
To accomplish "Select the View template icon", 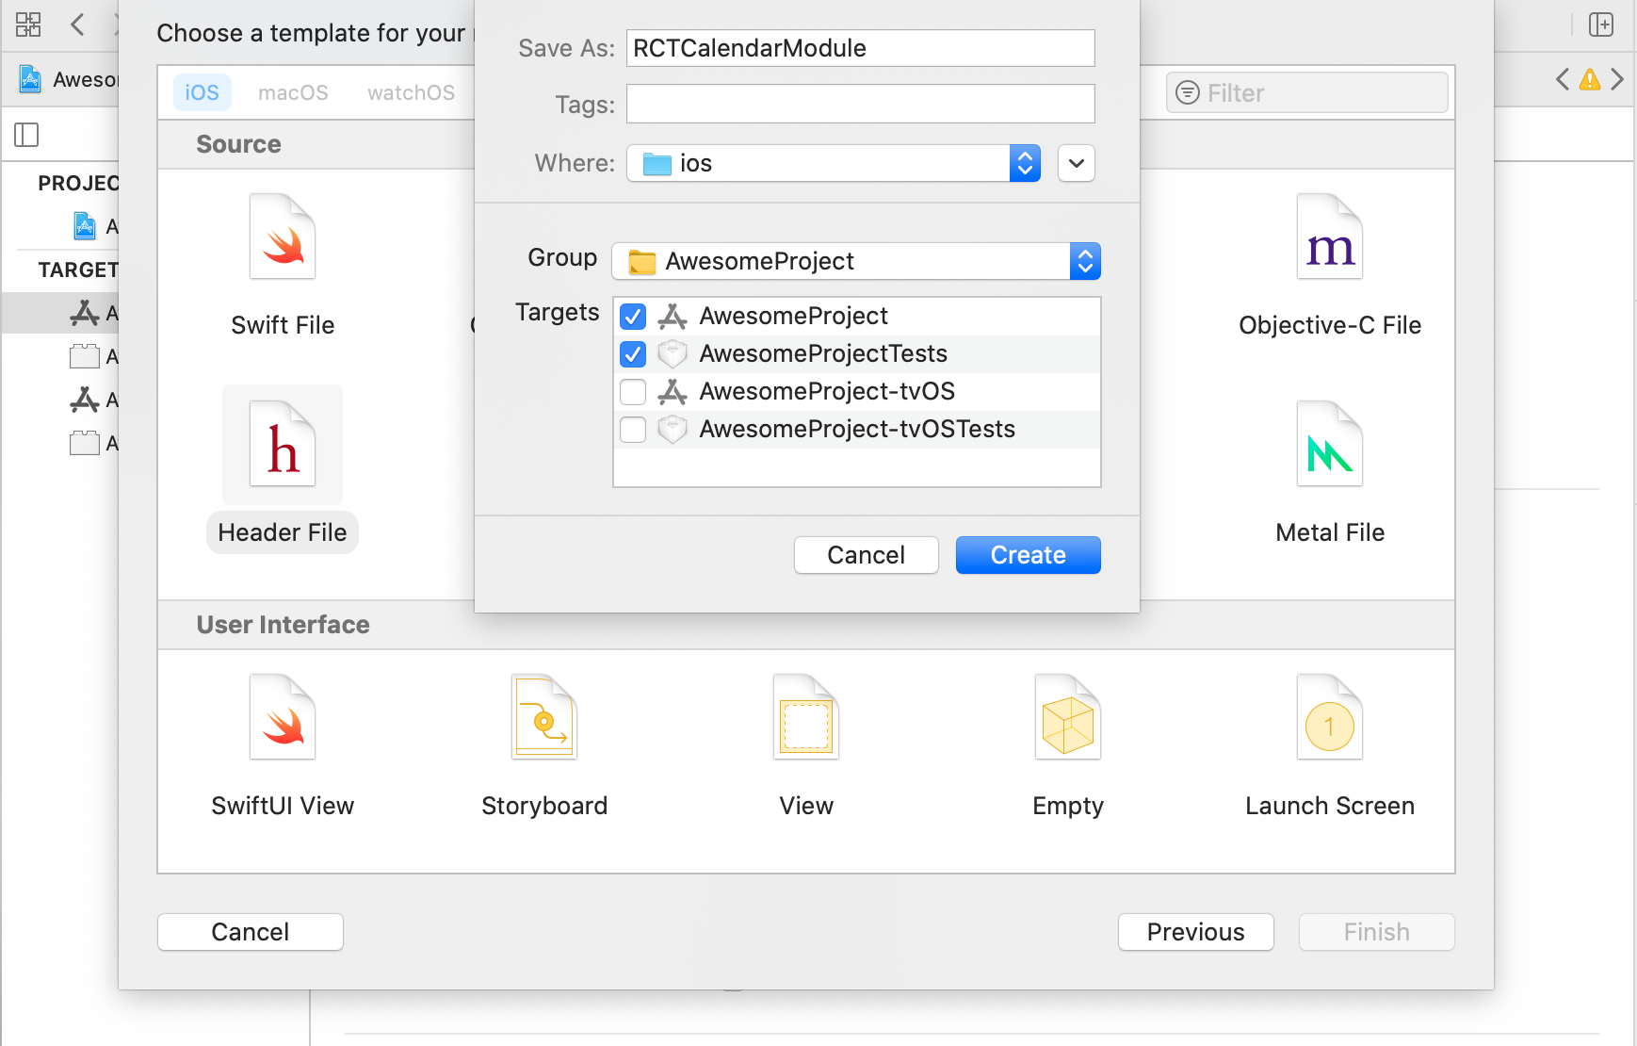I will pos(805,717).
